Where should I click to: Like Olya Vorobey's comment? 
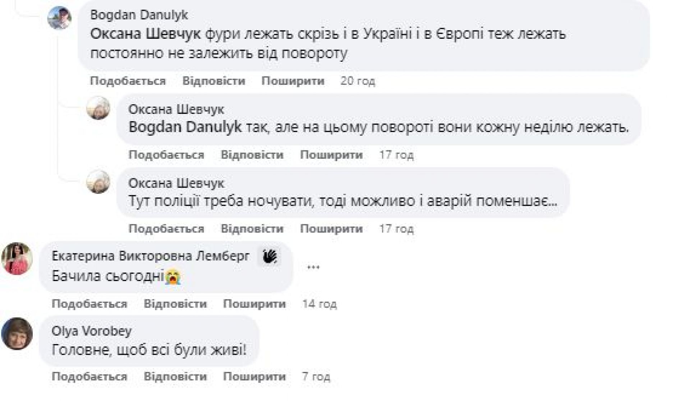(89, 376)
